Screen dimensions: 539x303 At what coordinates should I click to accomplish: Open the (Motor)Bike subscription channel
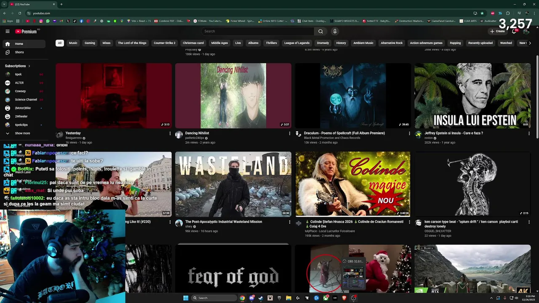coord(24,108)
